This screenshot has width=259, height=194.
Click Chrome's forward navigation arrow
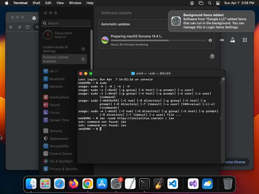19,27
